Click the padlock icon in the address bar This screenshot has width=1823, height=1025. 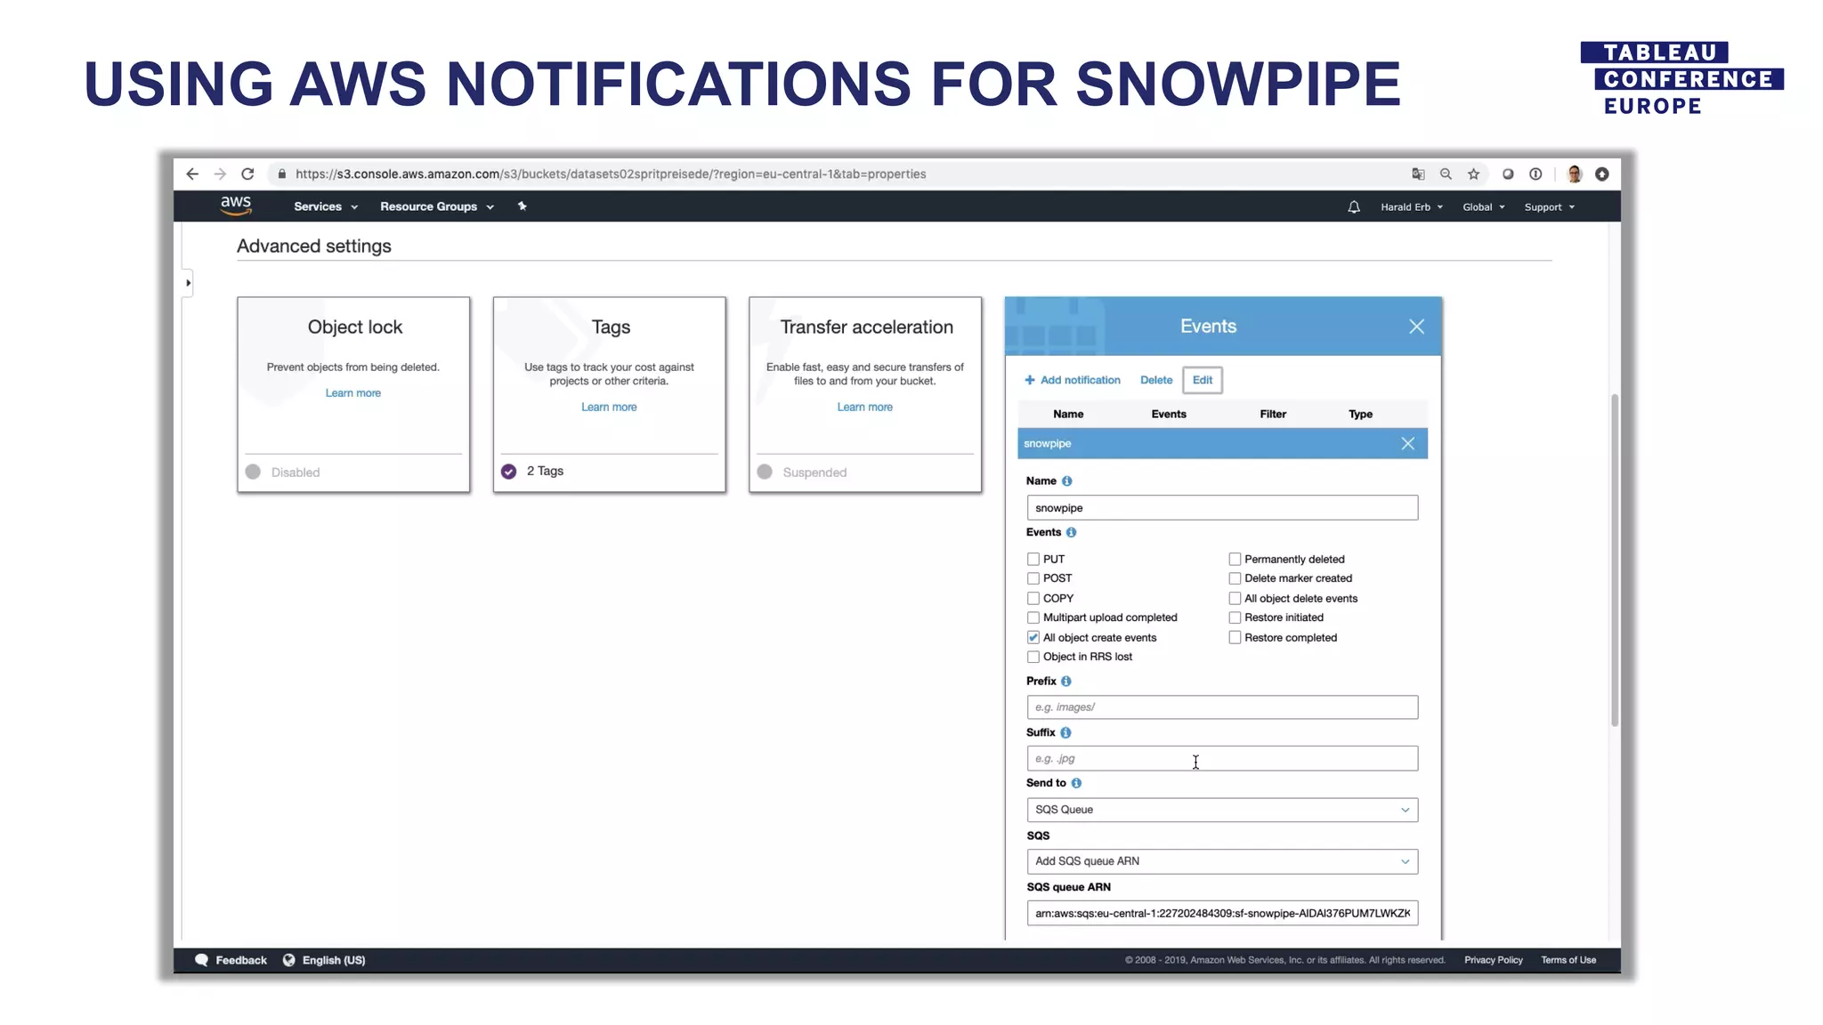[281, 174]
